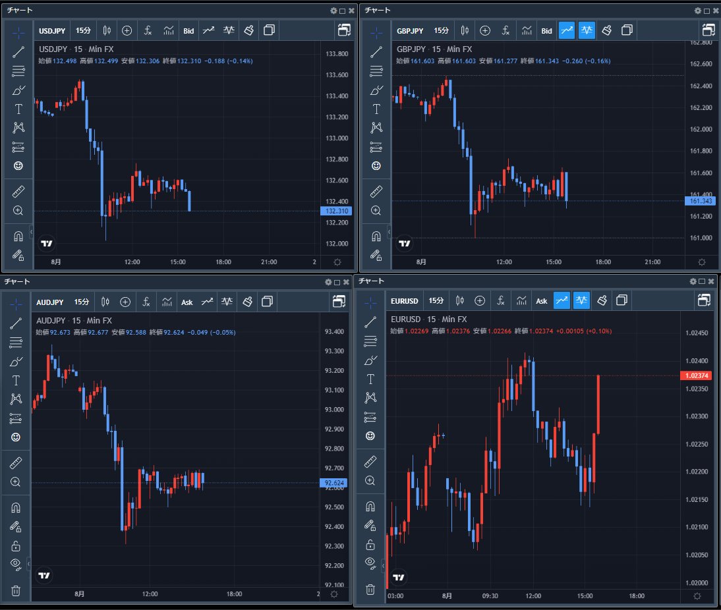
Task: Delete drawings with trash icon in EURUSD
Action: coord(370,590)
